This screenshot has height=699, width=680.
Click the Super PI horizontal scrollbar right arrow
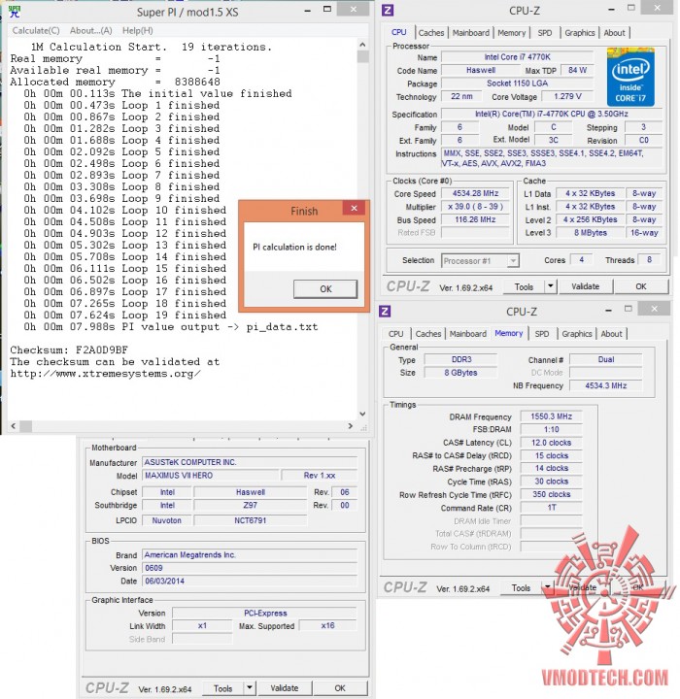[351, 426]
